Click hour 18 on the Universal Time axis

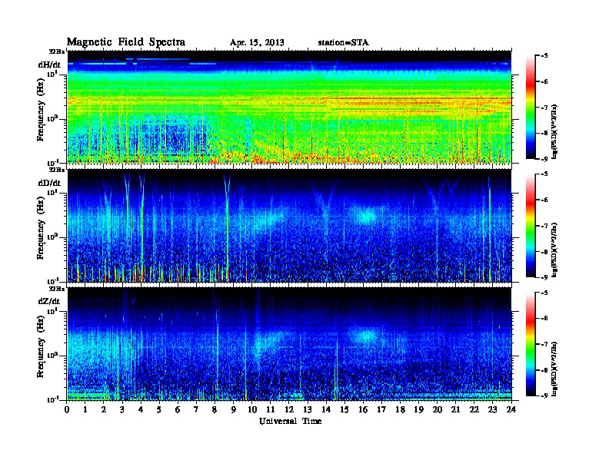point(400,409)
